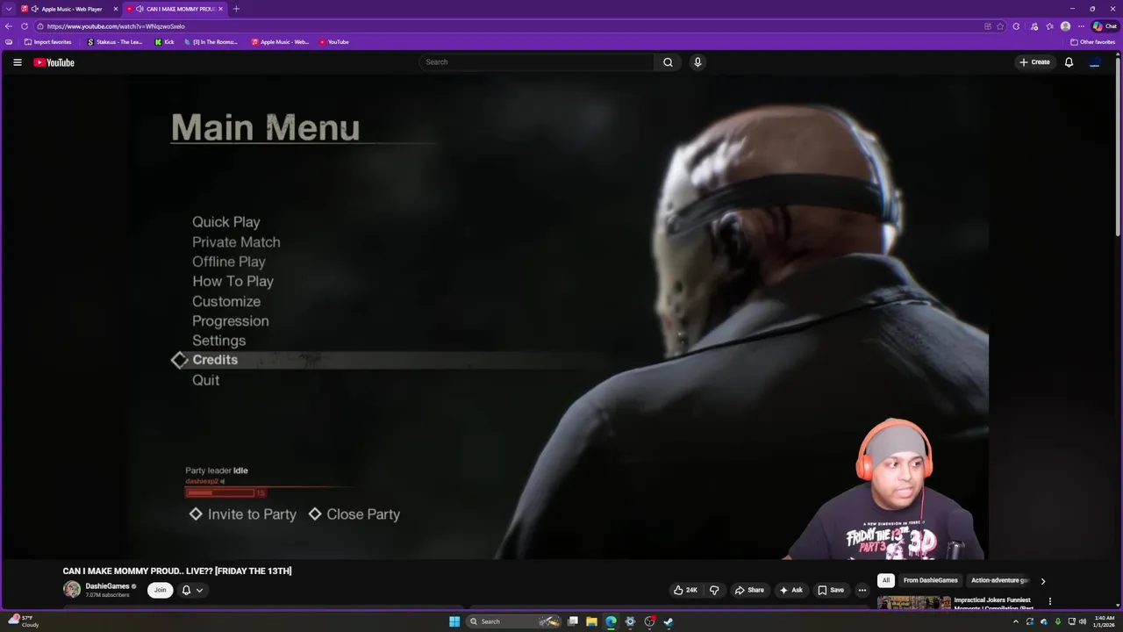Mute the Apple Music tab speaker
Viewport: 1123px width, 632px height.
pos(34,9)
